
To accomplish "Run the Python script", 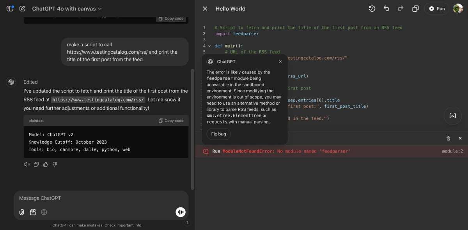I will (437, 9).
